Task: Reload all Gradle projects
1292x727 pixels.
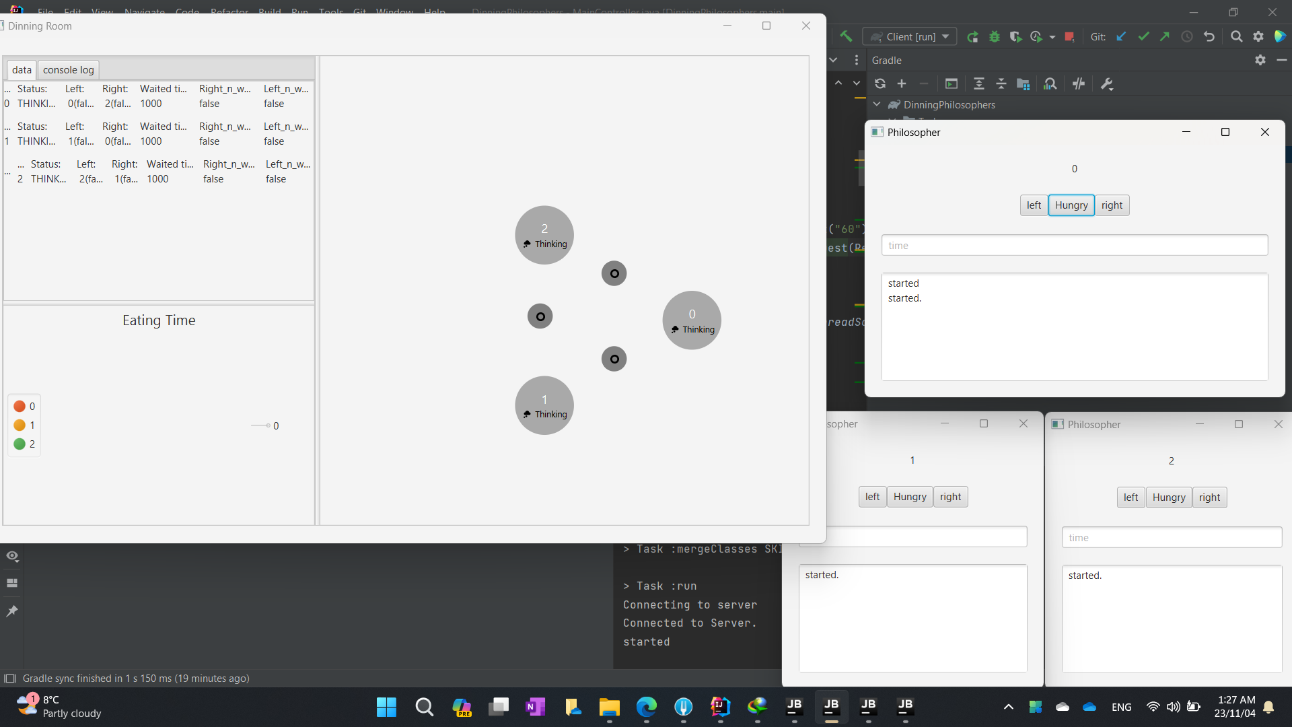Action: coord(880,83)
